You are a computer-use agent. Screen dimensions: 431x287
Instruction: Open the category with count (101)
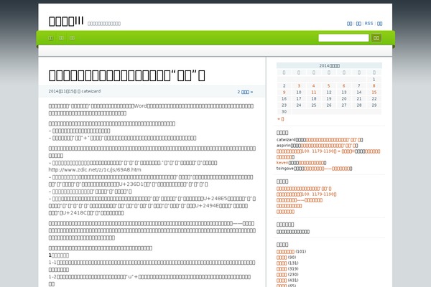coord(285,252)
